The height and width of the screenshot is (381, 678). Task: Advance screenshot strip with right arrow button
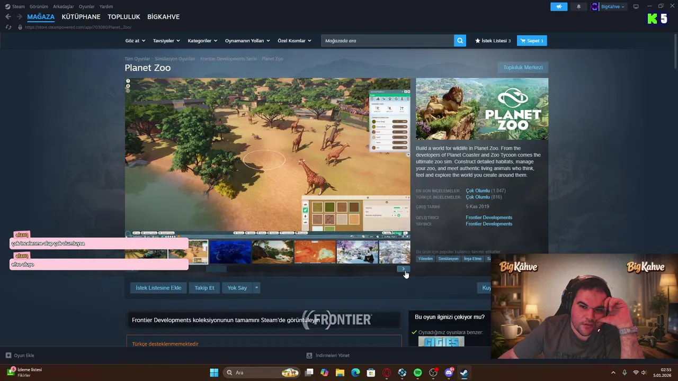[404, 269]
